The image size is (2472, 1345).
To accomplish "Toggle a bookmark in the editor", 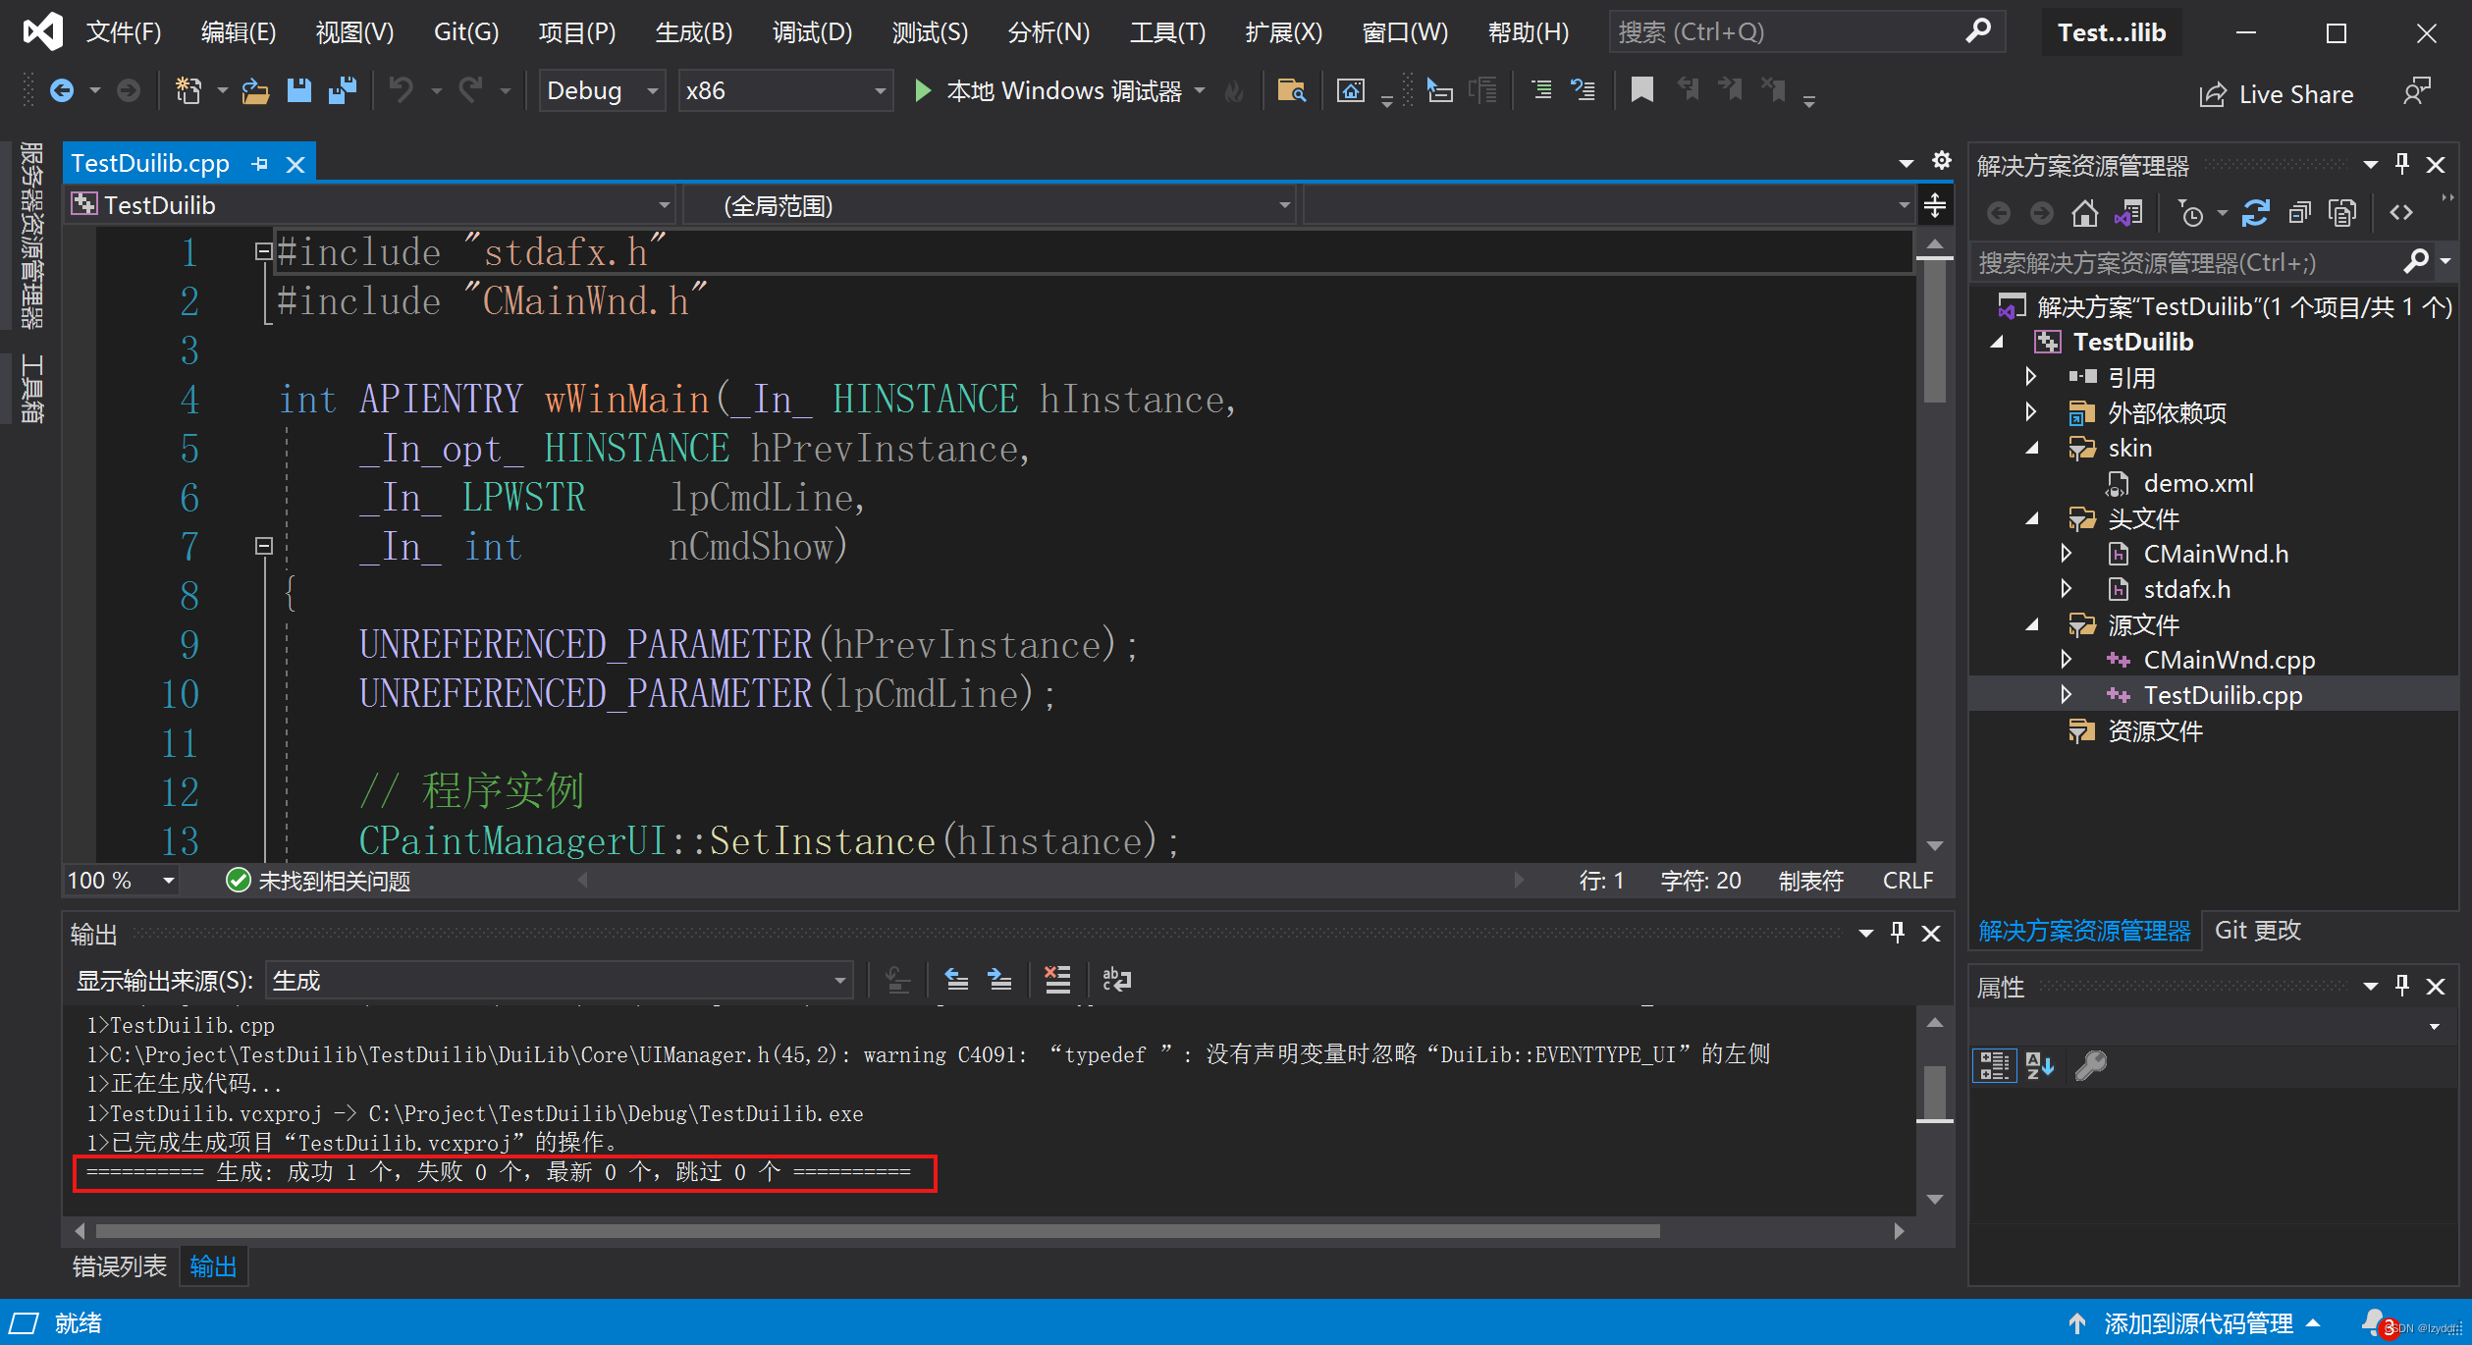I will pos(1640,90).
